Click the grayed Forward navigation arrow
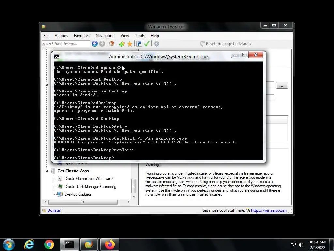The image size is (334, 251). [102, 44]
